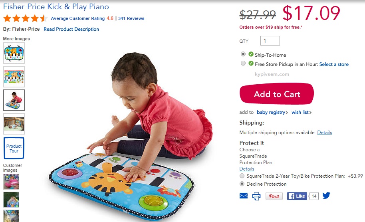Open the 341 Reviews link
The width and height of the screenshot is (365, 222).
tap(131, 18)
